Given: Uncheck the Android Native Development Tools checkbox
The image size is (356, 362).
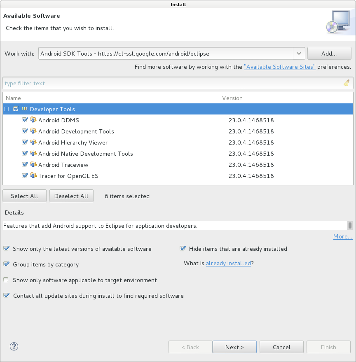Looking at the screenshot, I should [x=25, y=153].
